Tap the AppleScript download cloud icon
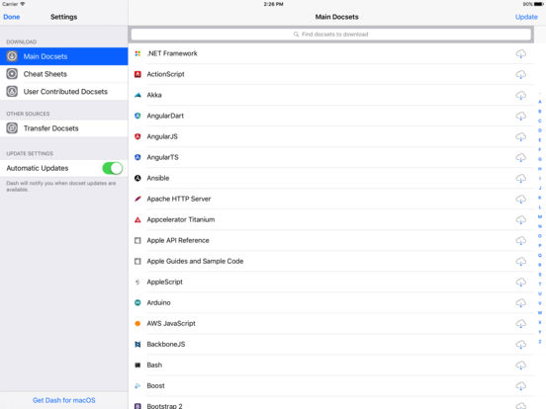This screenshot has height=409, width=546. (520, 283)
